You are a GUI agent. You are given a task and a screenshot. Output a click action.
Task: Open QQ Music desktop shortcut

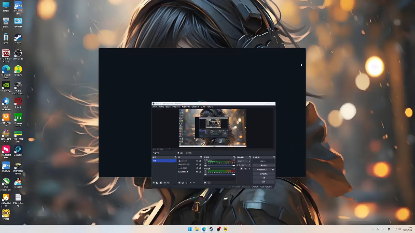point(18,71)
